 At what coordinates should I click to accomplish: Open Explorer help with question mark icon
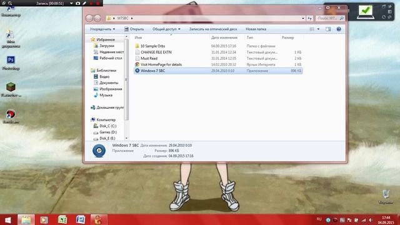339,29
